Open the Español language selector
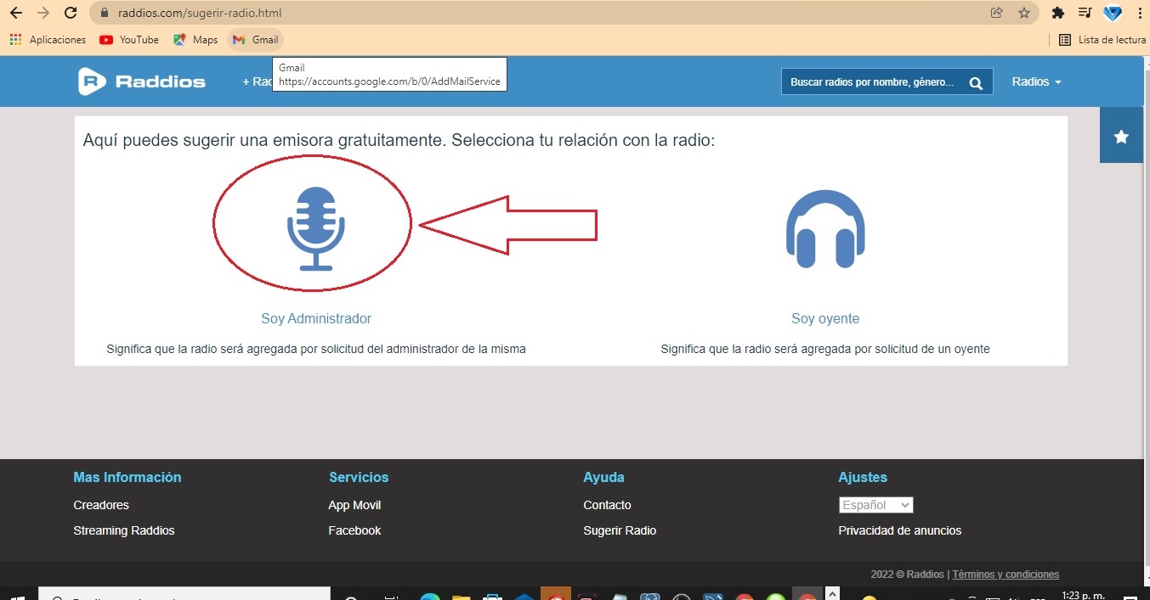Screen dimensions: 1150x600 click(x=875, y=505)
